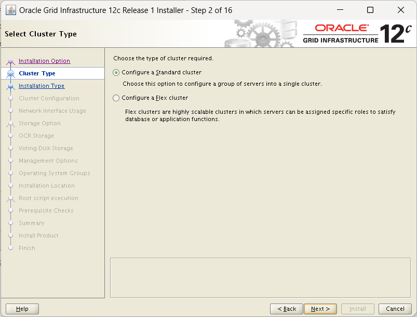
Task: Open Help for this step
Action: coord(22,309)
